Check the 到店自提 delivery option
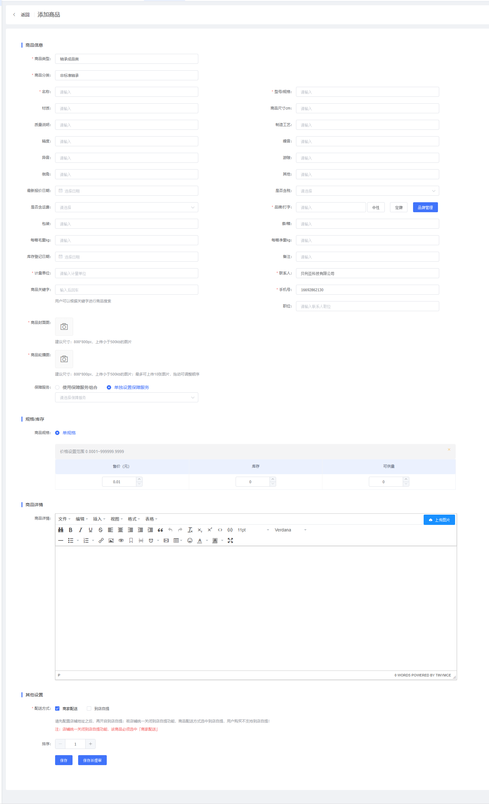489x804 pixels. point(89,708)
